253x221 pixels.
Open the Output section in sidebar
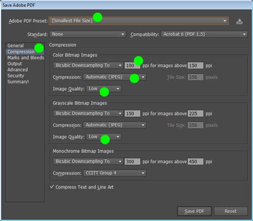point(14,64)
